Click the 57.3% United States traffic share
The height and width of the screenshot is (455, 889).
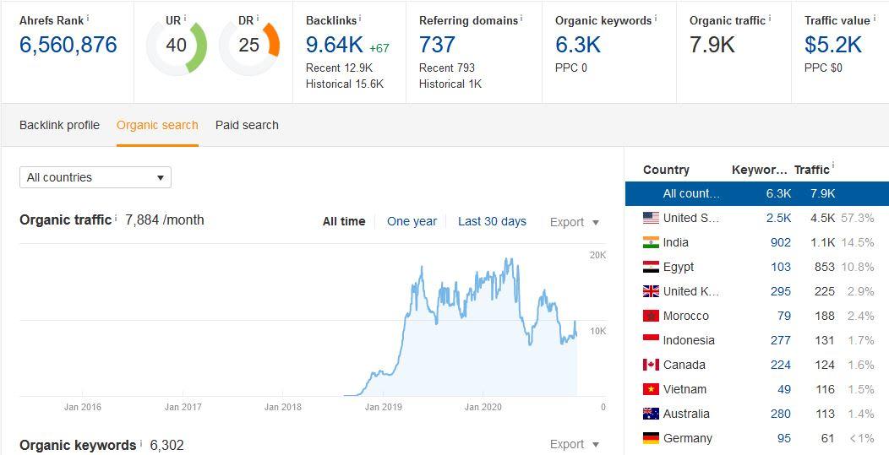pos(857,218)
